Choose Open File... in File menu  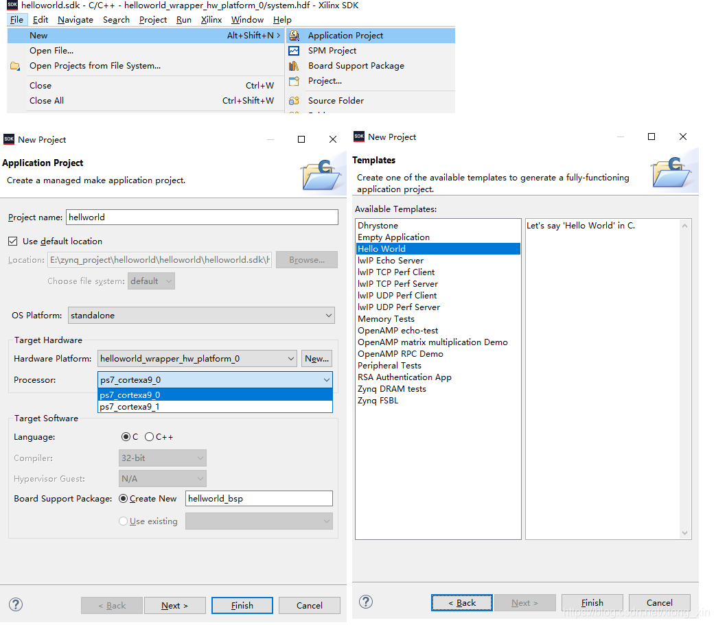(146, 51)
